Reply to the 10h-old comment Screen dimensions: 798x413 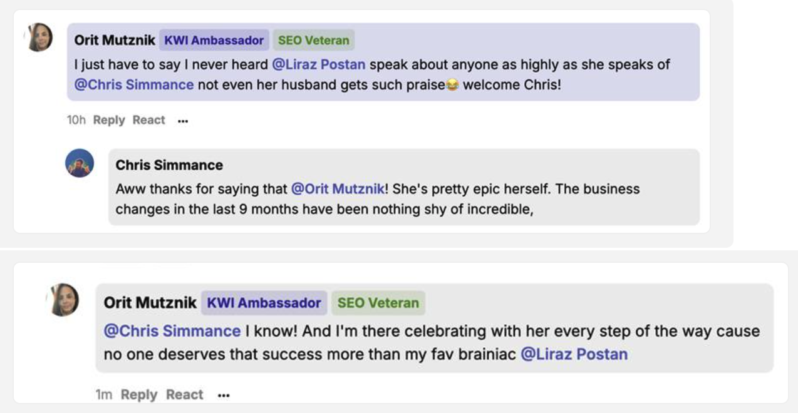(109, 120)
